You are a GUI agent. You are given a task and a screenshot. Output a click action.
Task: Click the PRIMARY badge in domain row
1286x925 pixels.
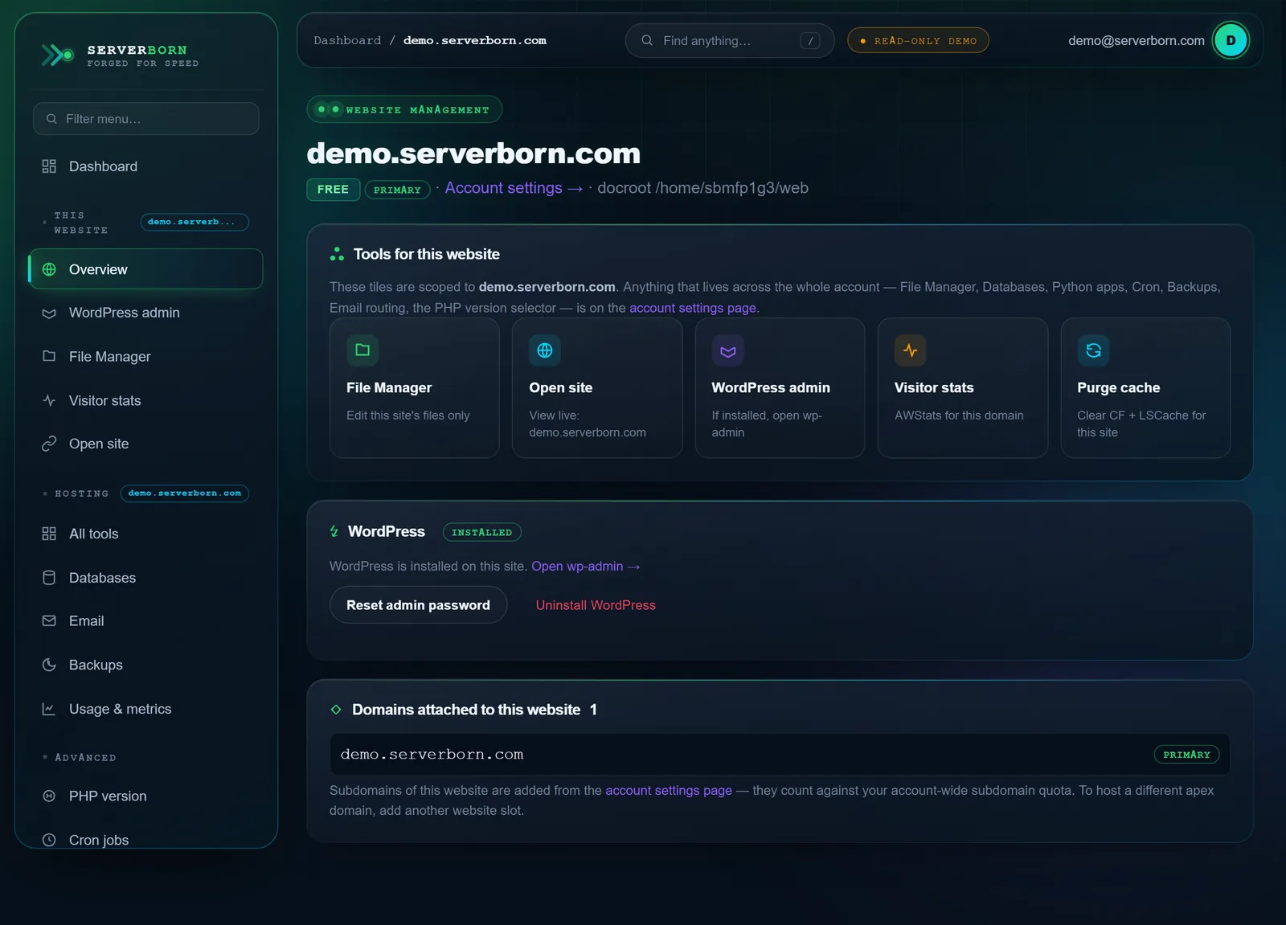coord(1186,755)
